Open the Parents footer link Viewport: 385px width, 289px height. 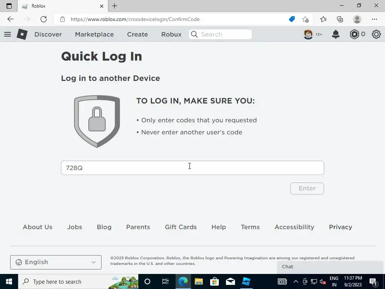(138, 227)
